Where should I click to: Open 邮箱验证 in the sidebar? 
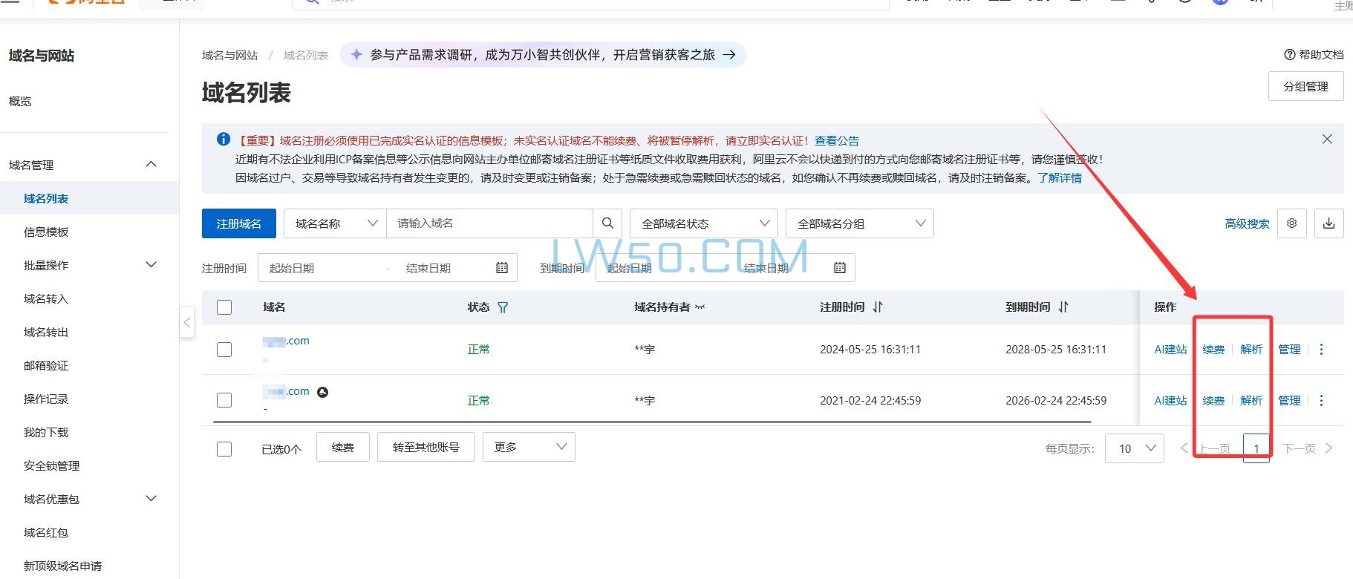click(x=46, y=366)
